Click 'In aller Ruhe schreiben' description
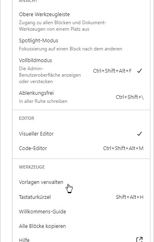Screen dimensions: 154x242 click(43, 101)
